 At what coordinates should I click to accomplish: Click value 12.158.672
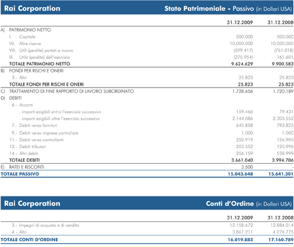(241, 226)
